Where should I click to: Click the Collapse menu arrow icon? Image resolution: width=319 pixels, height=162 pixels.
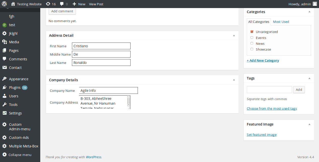[4, 155]
